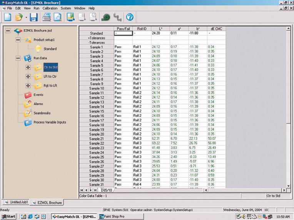Expand the Rgt to Lft folder

point(28,86)
